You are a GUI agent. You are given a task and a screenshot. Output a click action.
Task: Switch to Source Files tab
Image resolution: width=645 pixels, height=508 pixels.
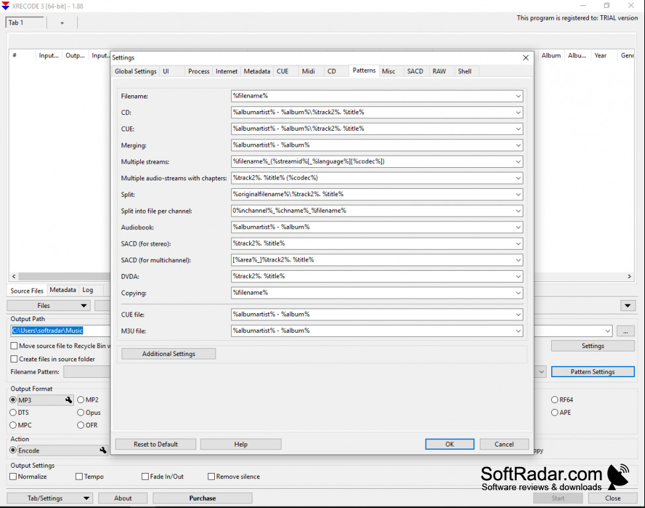click(26, 291)
